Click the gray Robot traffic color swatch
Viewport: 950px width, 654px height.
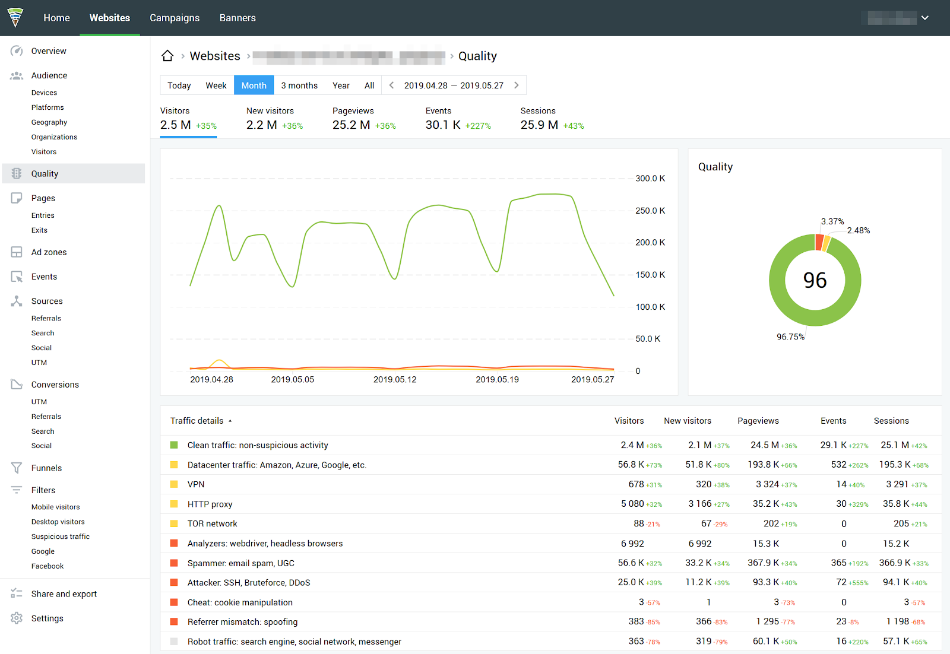coord(174,642)
